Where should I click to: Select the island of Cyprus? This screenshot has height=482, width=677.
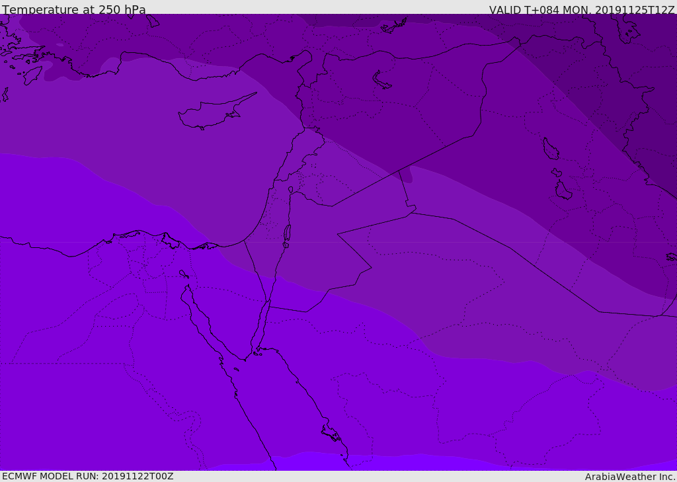click(x=212, y=114)
